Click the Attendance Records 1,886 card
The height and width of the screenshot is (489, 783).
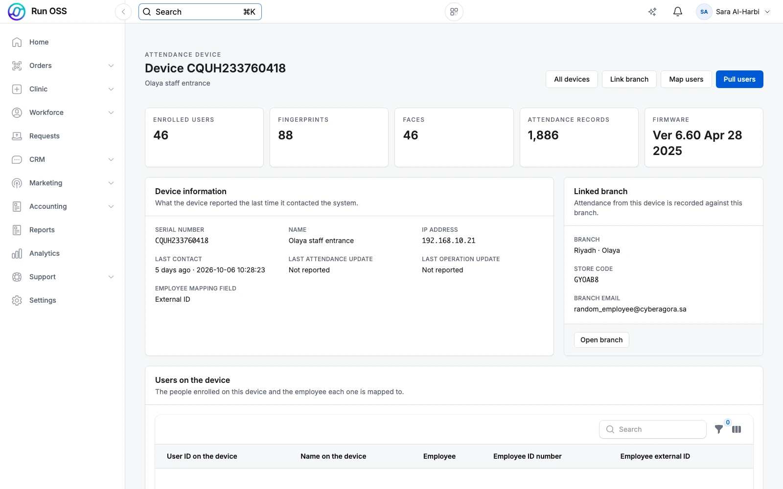coord(579,137)
